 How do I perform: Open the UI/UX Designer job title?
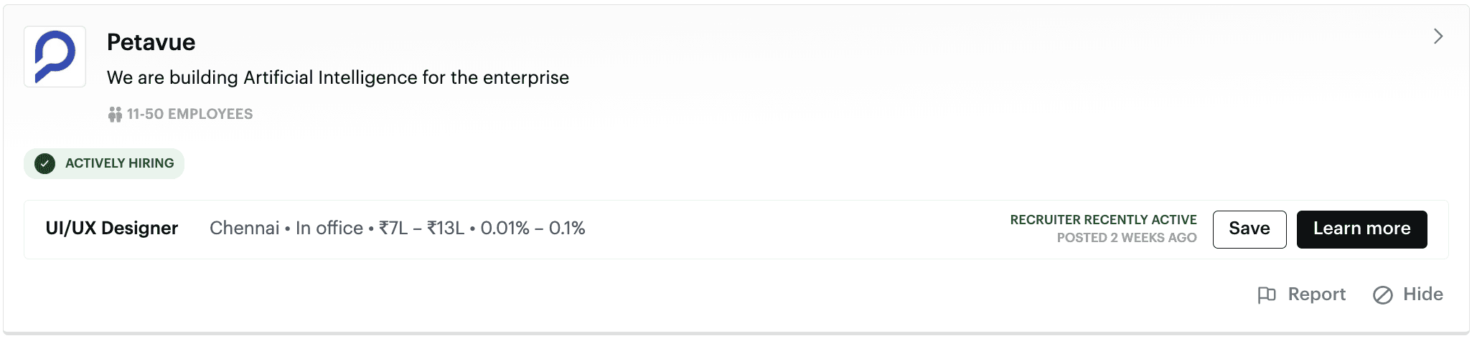tap(112, 229)
